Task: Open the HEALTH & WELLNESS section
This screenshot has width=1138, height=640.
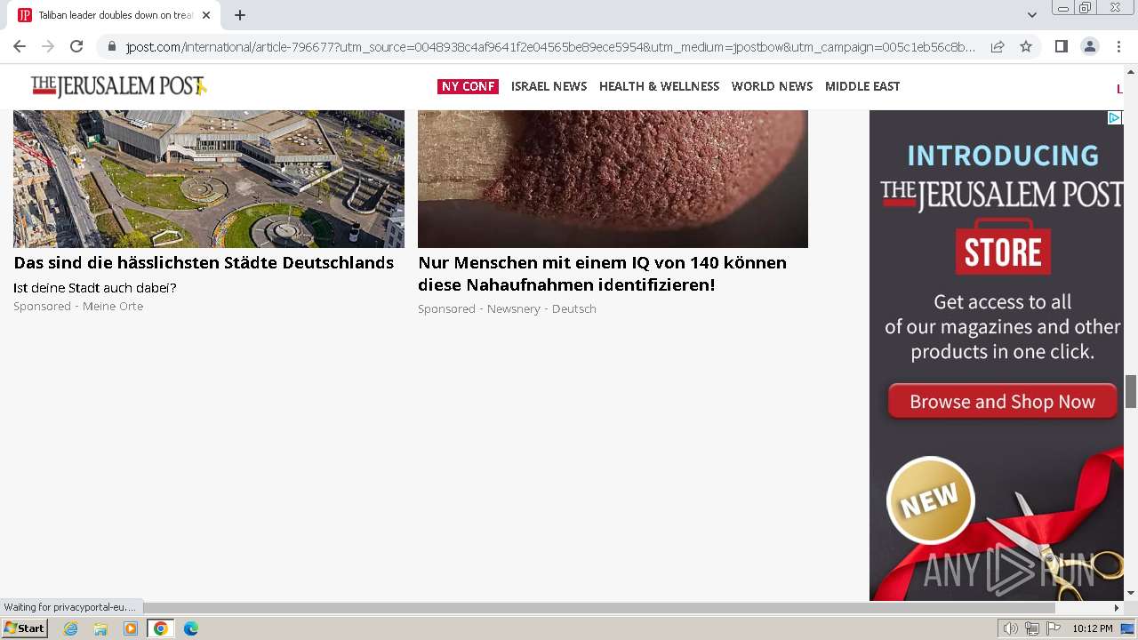Action: pyautogui.click(x=659, y=86)
